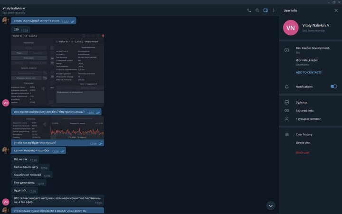Open the 5 shared links list
The height and width of the screenshot is (214, 342).
[x=304, y=110]
